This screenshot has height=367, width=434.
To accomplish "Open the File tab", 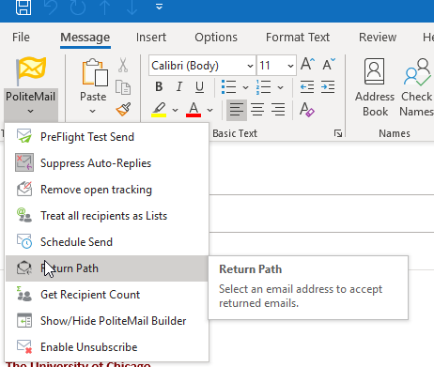I will [x=21, y=38].
